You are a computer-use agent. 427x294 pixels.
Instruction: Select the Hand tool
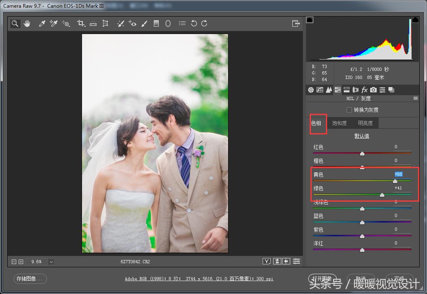pos(27,23)
